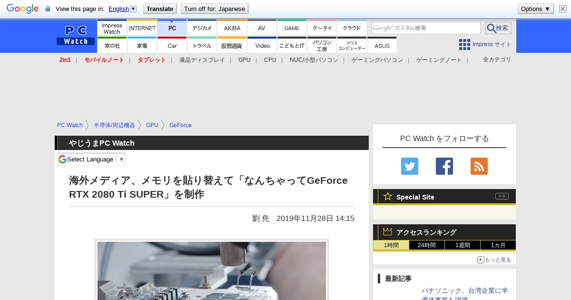Open the パソコン工房 nav tab
The width and height of the screenshot is (571, 300).
pyautogui.click(x=322, y=45)
